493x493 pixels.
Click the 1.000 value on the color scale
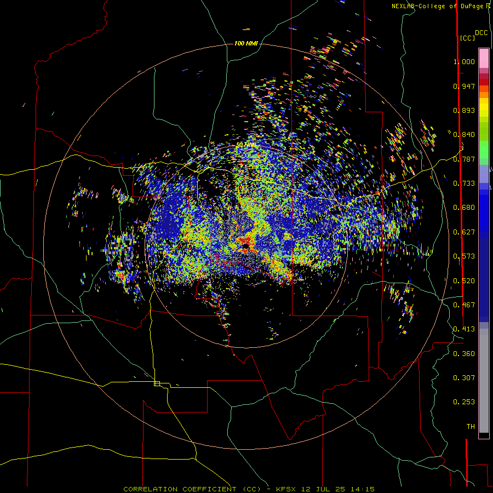tap(464, 61)
